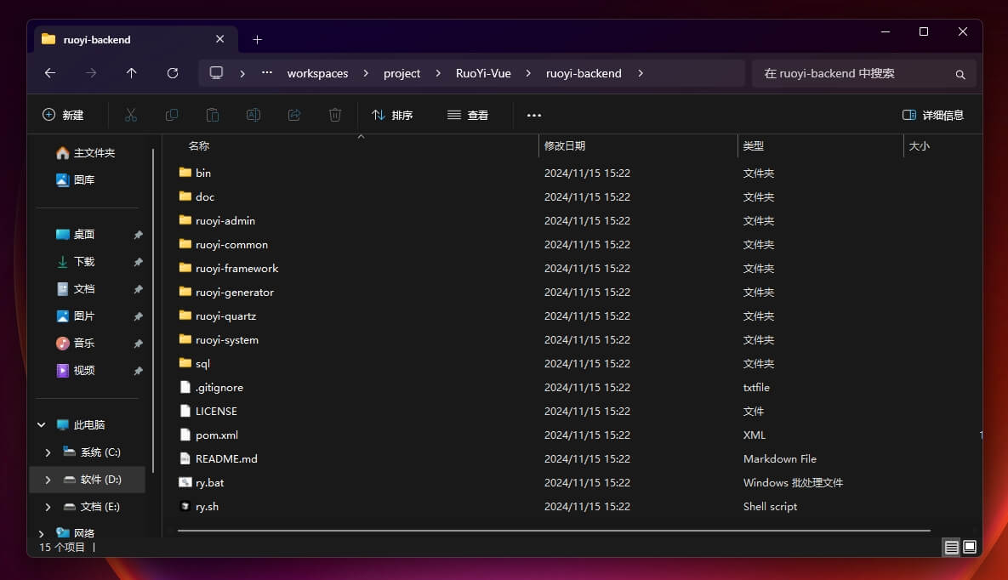
Task: Click the horizontal scrollbar of file list
Action: (554, 531)
